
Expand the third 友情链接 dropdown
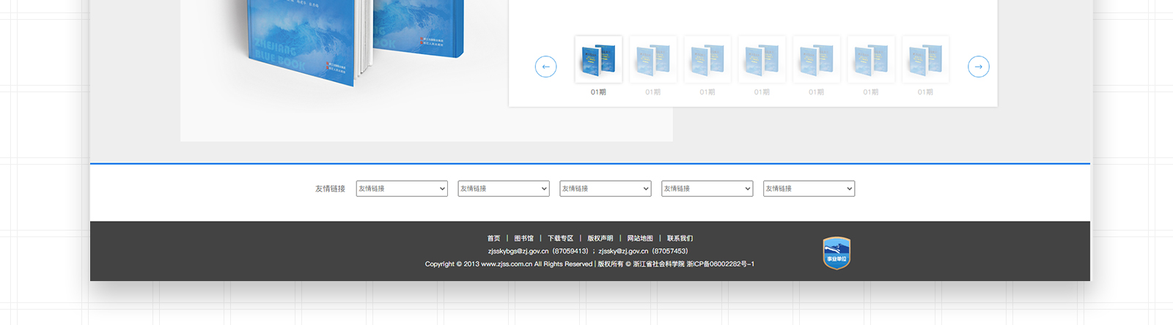coord(606,189)
